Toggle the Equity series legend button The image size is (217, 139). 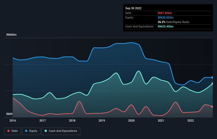pyautogui.click(x=31, y=131)
